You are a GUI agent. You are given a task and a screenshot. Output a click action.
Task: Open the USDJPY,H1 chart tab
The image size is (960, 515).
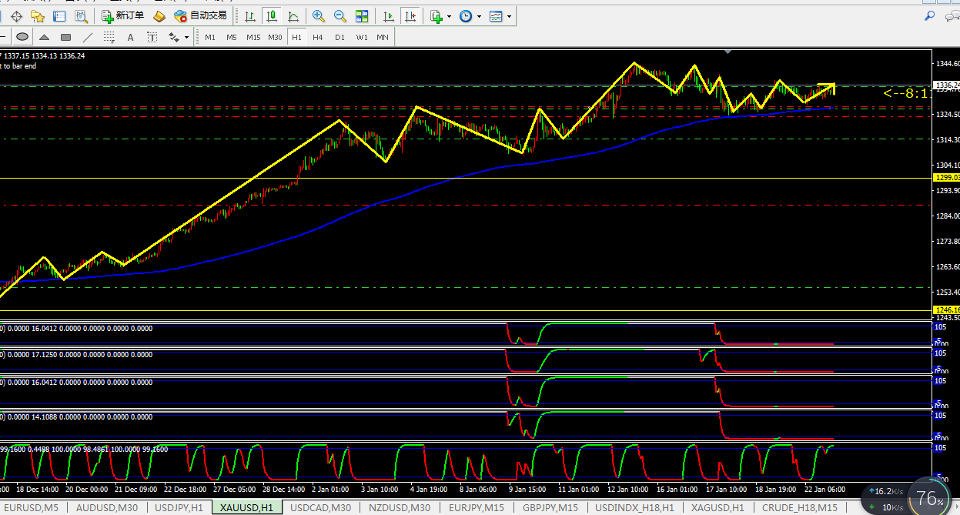coord(179,508)
